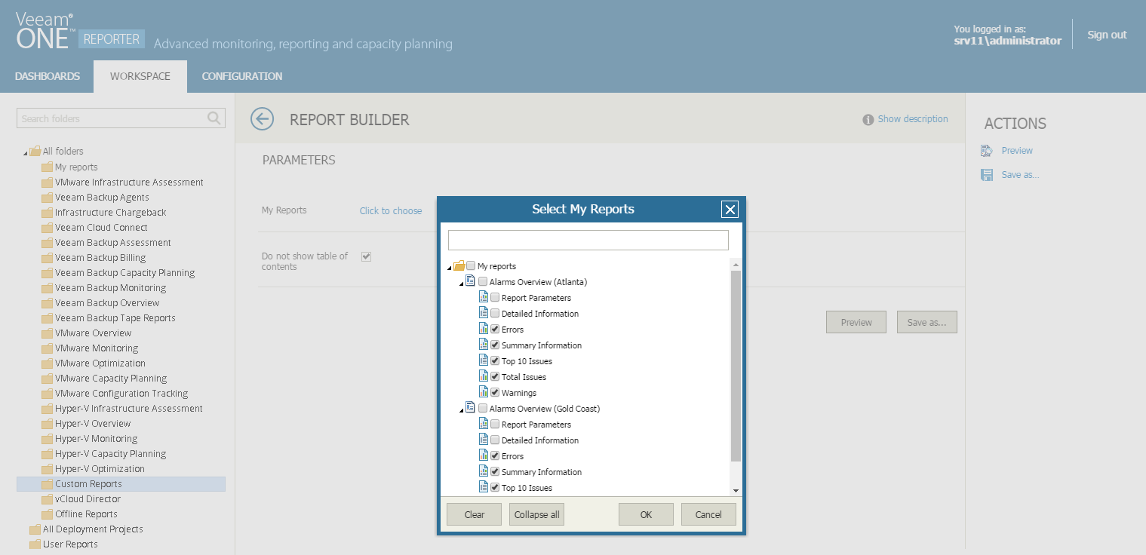The width and height of the screenshot is (1146, 555).
Task: Click the Warnings chart icon under Atlanta
Action: 484,392
